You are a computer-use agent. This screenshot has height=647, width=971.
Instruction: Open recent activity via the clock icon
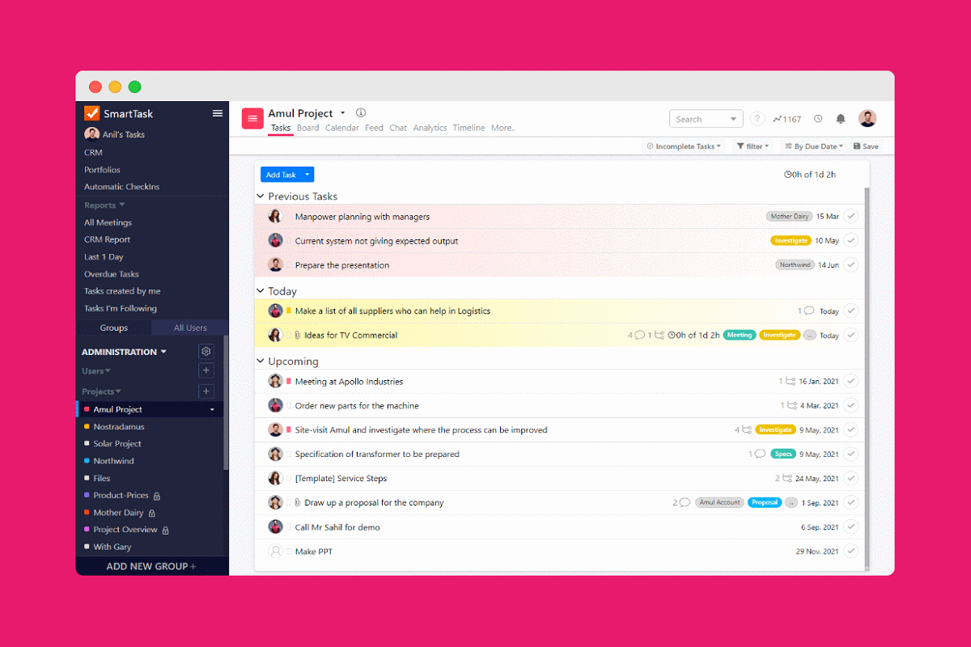819,118
